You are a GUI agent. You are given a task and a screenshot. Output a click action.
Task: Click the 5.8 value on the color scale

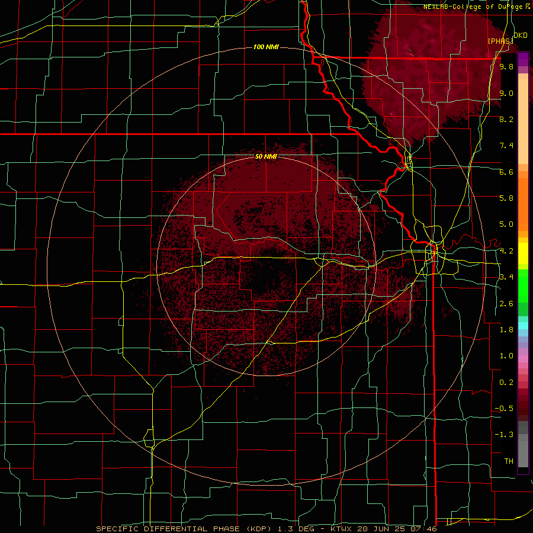click(x=506, y=198)
